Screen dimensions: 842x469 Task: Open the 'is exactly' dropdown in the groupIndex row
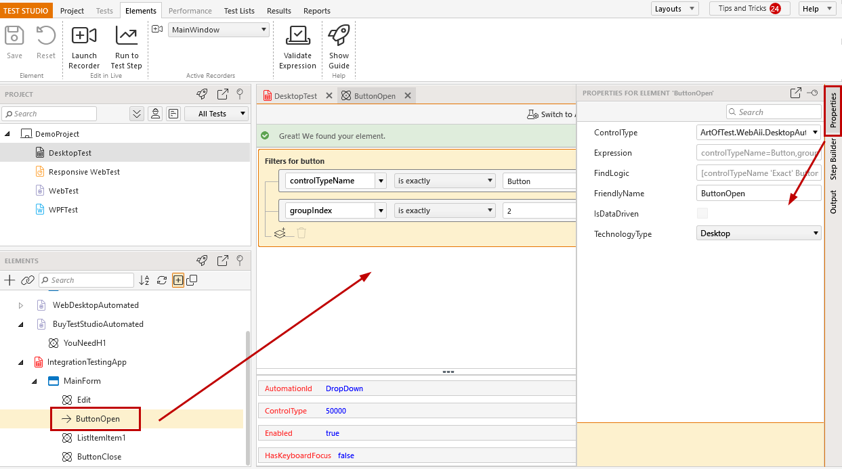pos(445,210)
